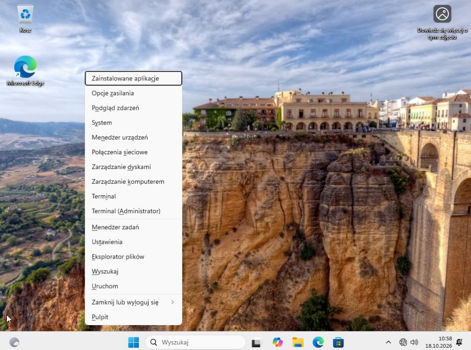Click 'Pulpit' at the menu bottom
Viewport: 471px width, 350px height.
click(x=133, y=317)
